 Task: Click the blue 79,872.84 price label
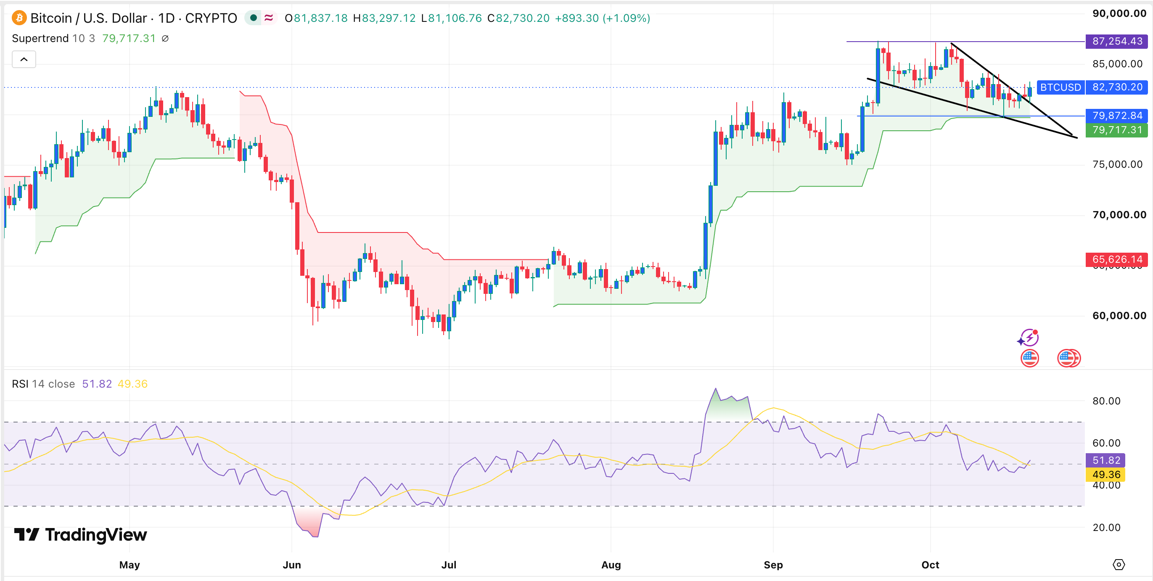coord(1117,116)
